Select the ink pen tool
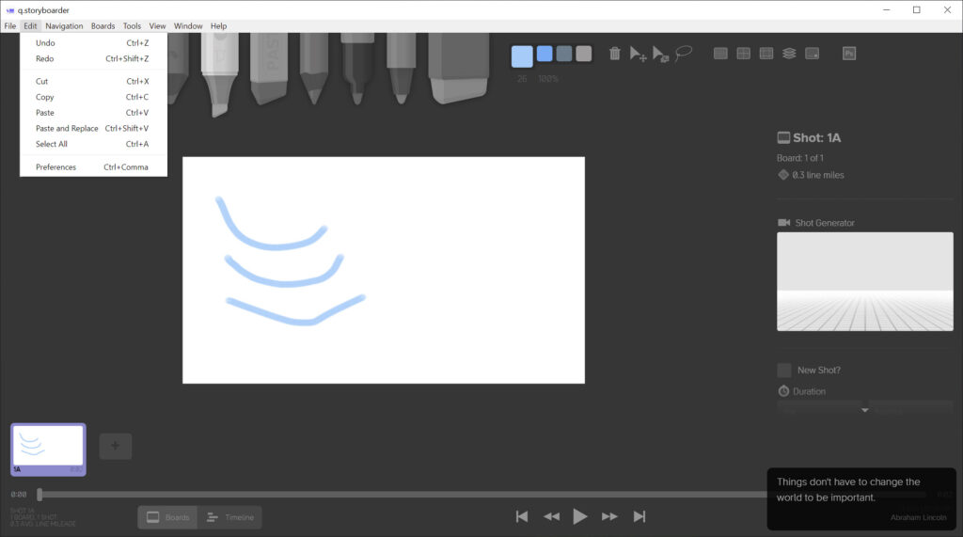This screenshot has width=963, height=537. 358,68
